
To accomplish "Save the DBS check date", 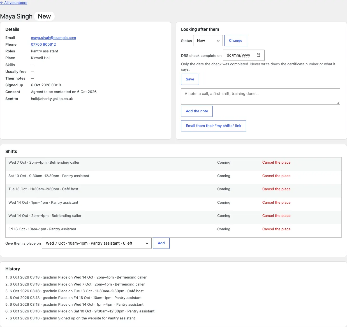I will coord(190,79).
